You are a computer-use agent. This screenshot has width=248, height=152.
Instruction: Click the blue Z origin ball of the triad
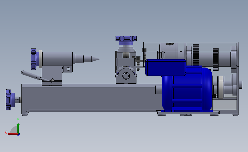[x=18, y=134]
